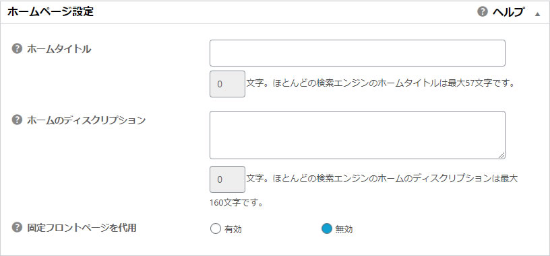Viewport: 550px width, 256px height.
Task: Open the ヘルプ link in the panel header
Action: pos(508,12)
